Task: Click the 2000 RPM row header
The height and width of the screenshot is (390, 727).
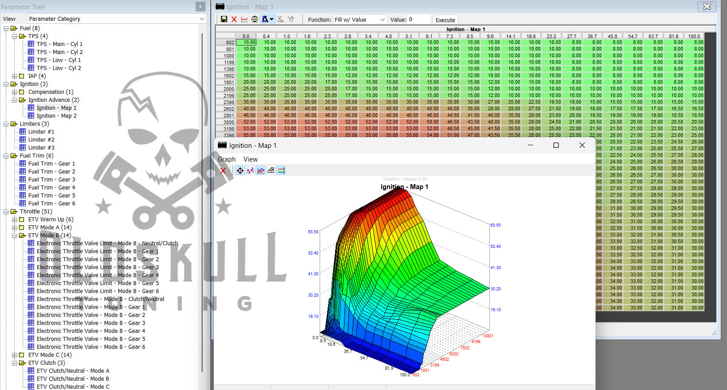Action: (226, 89)
